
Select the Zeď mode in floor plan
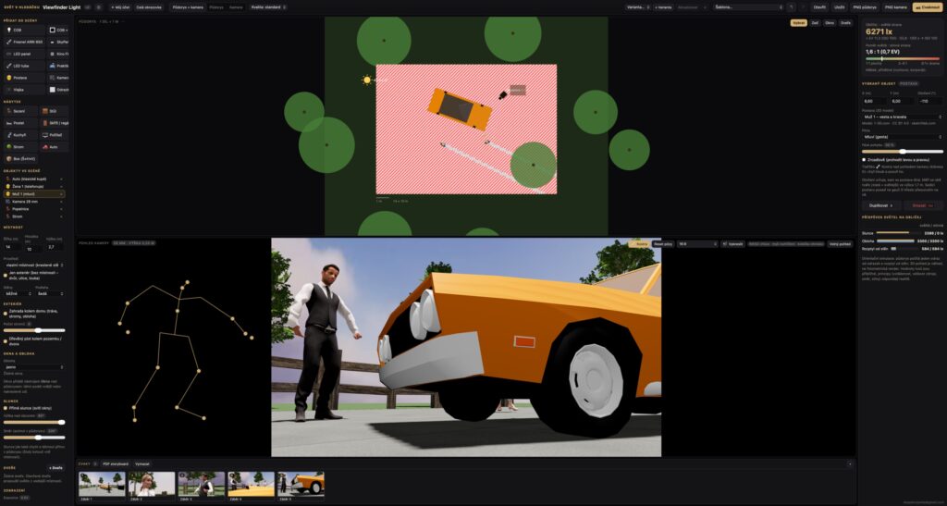[x=816, y=23]
